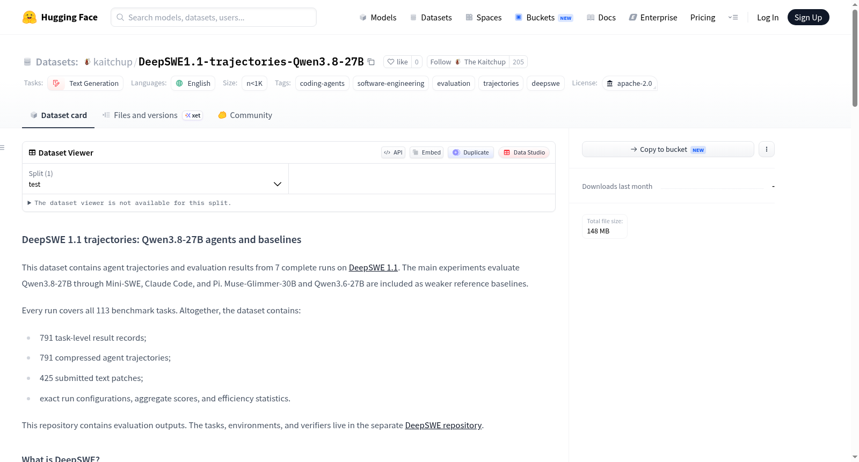
Task: Select the trajectories tag
Action: coord(501,83)
